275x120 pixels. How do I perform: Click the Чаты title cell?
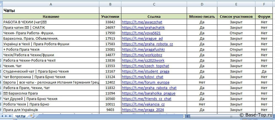click(51, 10)
